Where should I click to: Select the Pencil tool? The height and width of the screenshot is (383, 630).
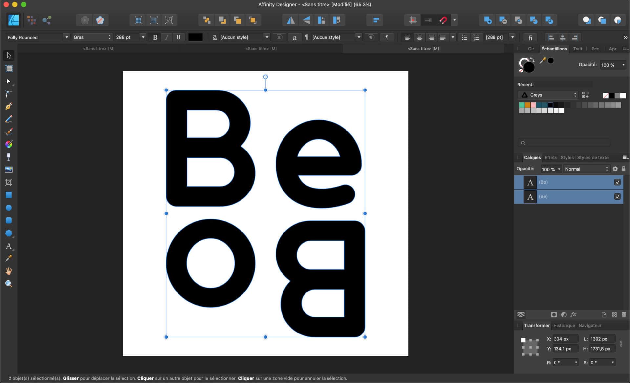(x=9, y=119)
